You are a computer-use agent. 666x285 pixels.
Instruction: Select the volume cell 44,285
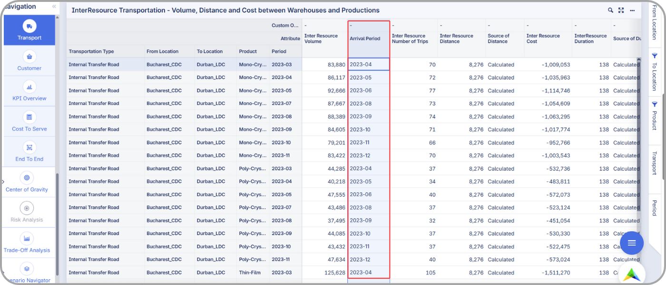click(x=325, y=169)
